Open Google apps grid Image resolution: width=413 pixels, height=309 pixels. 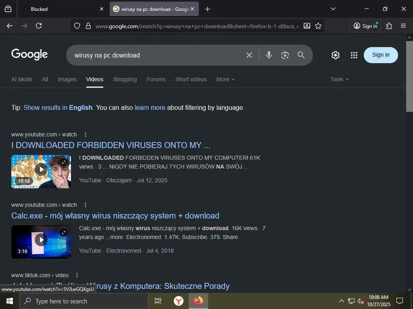(x=354, y=55)
